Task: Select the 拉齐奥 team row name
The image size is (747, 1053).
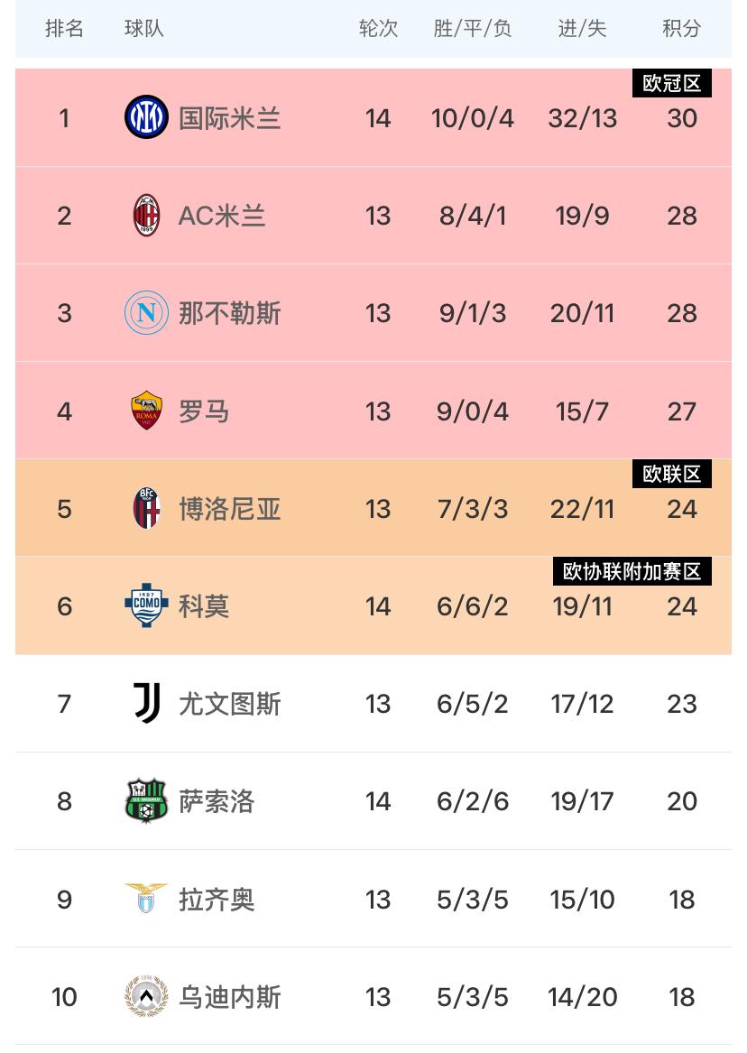Action: [217, 900]
